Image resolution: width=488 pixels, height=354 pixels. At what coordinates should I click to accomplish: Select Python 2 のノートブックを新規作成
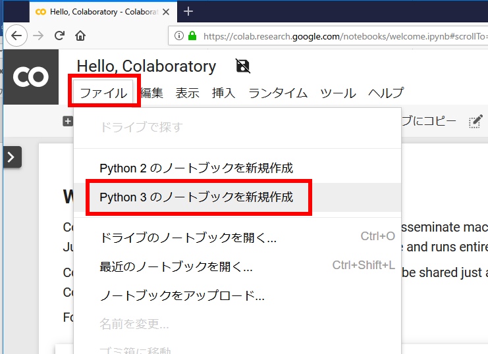coord(238,168)
